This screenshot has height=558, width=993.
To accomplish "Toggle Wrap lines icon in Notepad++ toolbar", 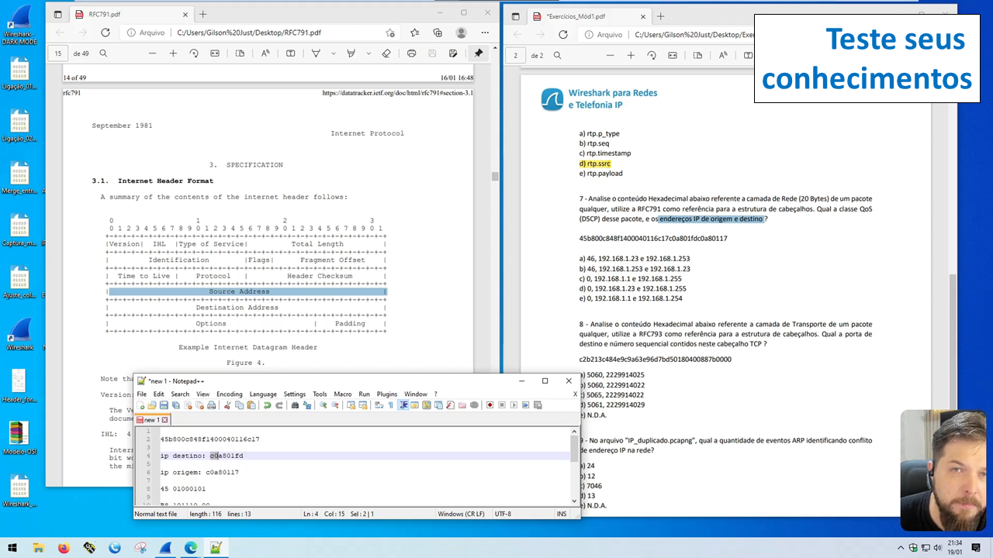I will (379, 405).
